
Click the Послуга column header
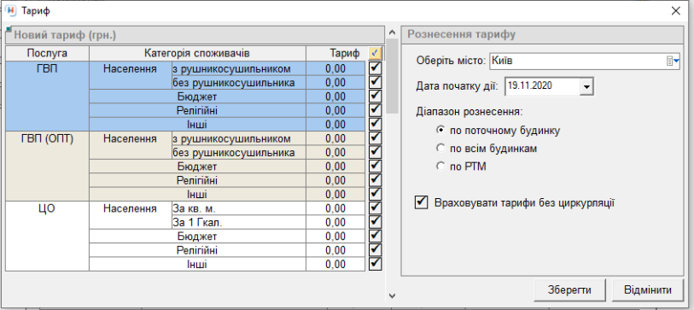tap(47, 54)
